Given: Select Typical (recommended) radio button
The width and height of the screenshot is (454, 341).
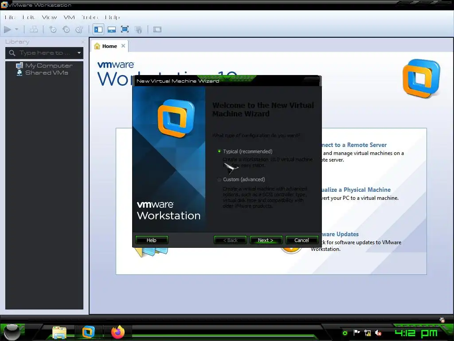Looking at the screenshot, I should 219,151.
